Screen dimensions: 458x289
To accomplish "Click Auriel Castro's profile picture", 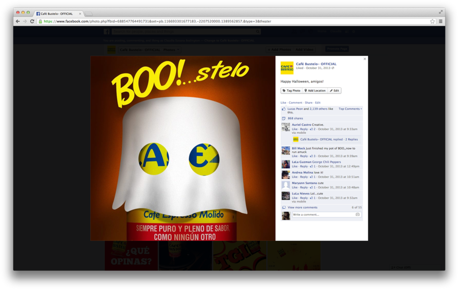I will 286,127.
